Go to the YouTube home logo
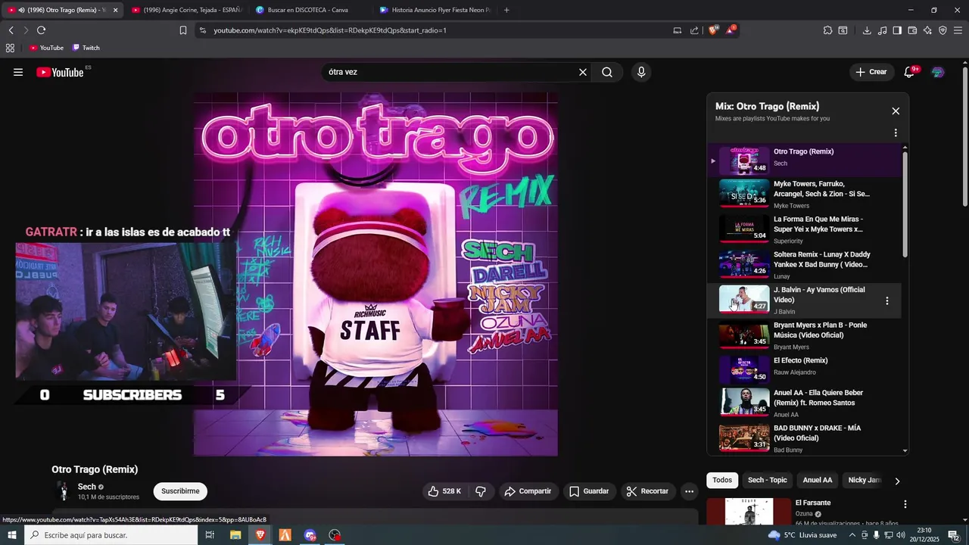 point(60,72)
